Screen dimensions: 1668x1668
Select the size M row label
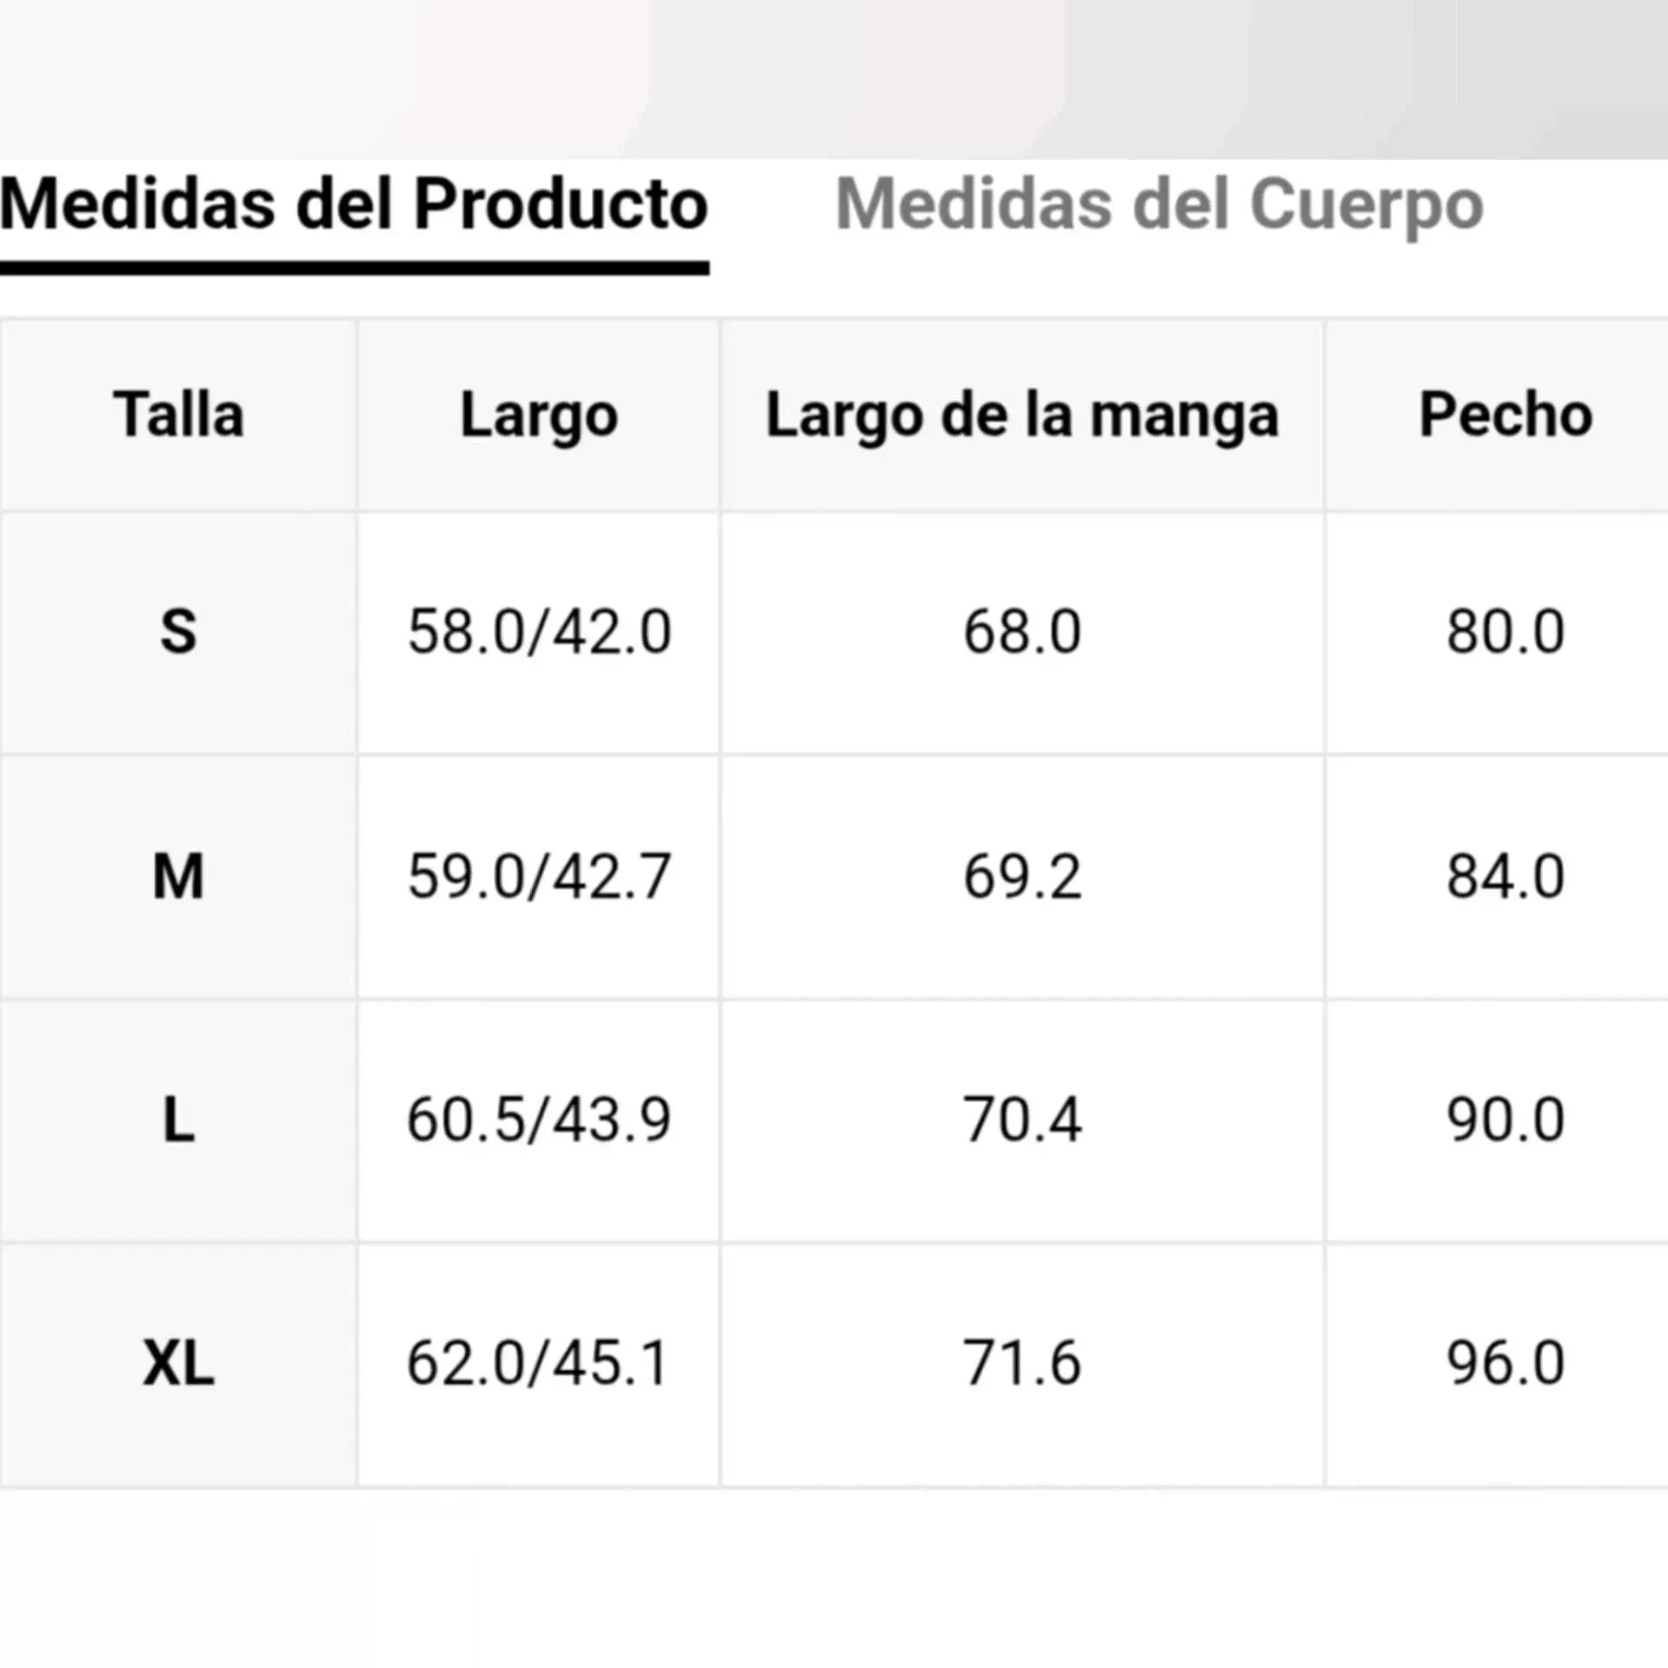[x=178, y=876]
